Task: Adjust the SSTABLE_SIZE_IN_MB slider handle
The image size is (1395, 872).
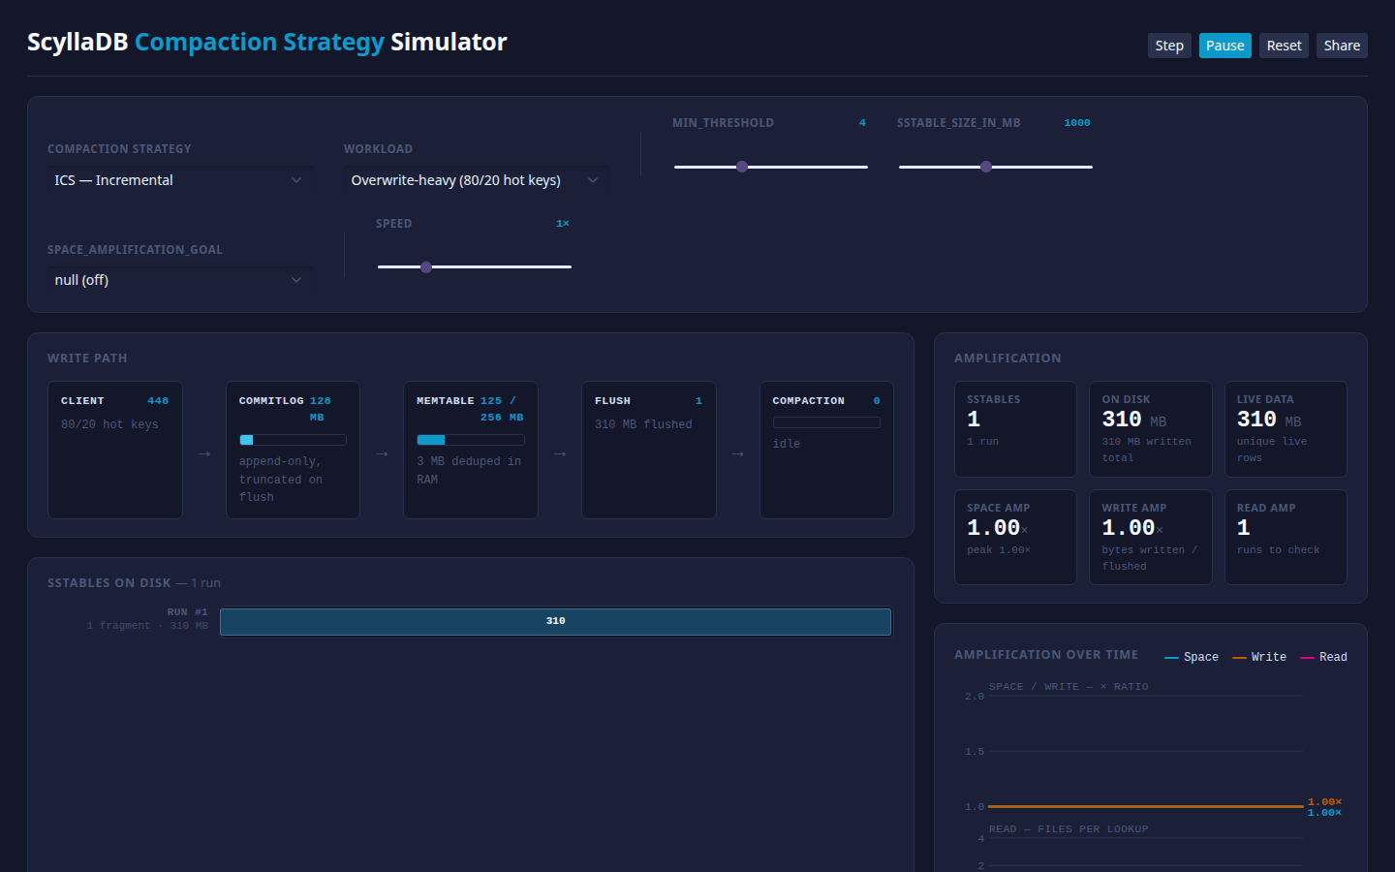Action: 986,167
